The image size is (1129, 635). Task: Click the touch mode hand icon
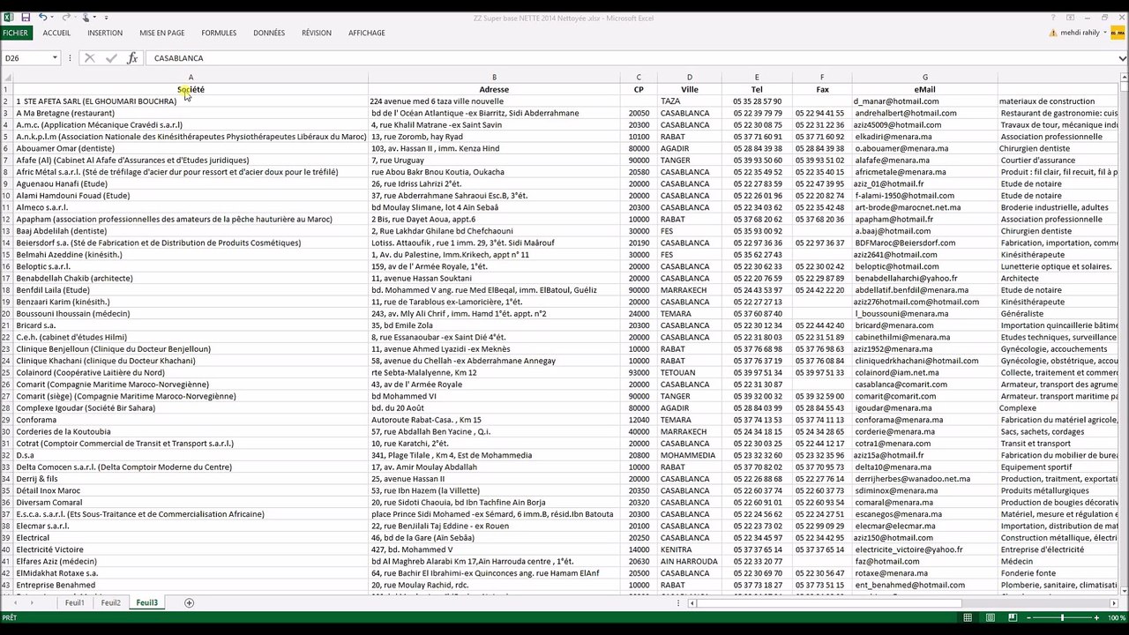pos(86,18)
